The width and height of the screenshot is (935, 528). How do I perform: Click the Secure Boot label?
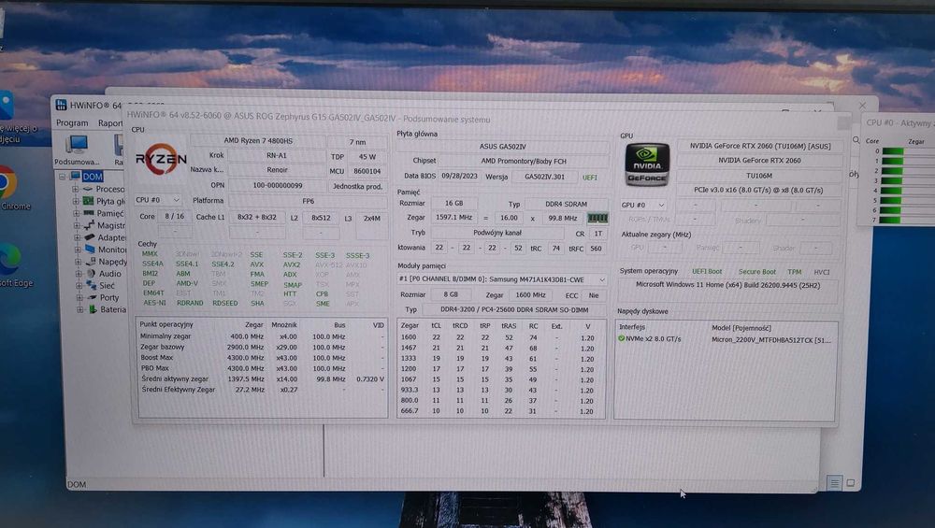(756, 271)
